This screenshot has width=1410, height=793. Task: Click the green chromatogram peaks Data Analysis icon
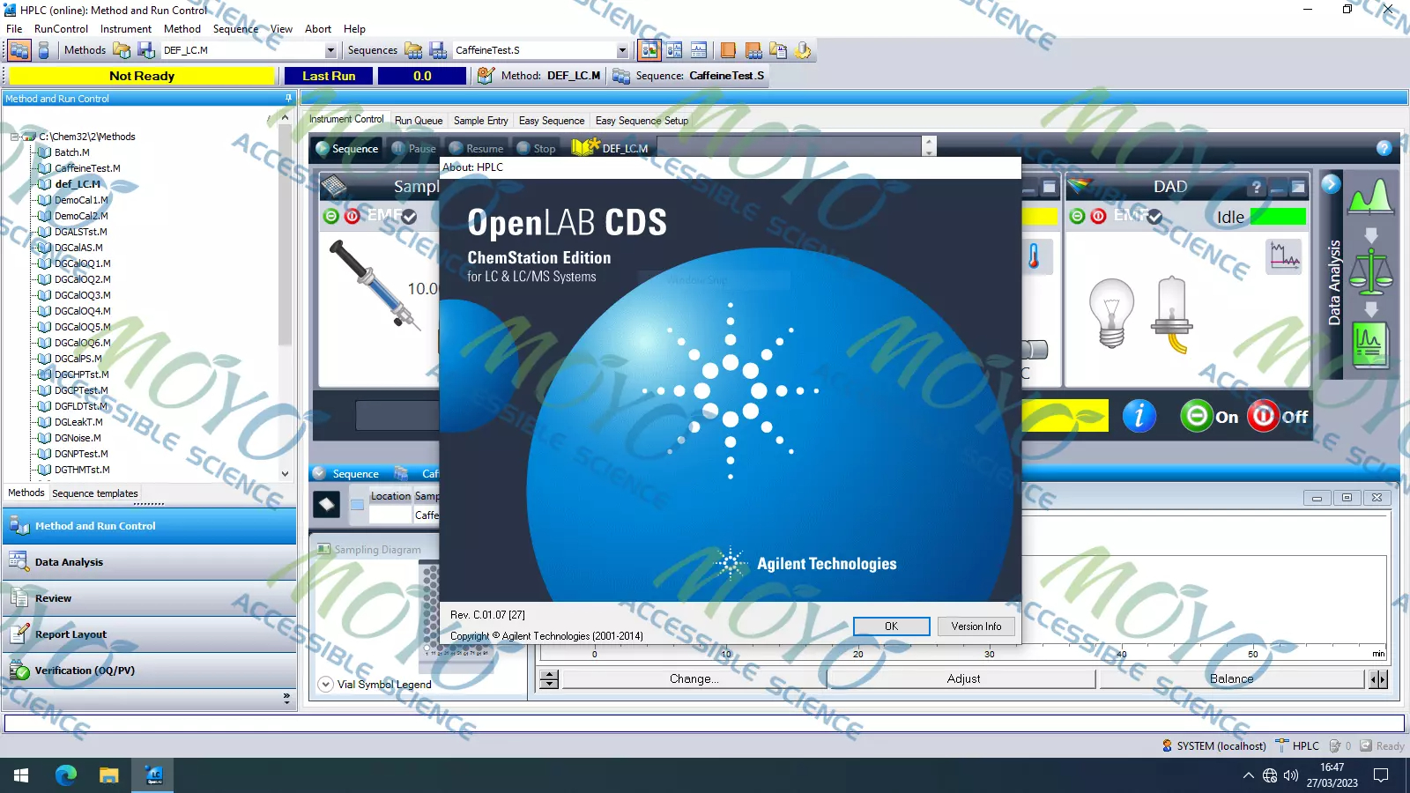[1370, 196]
